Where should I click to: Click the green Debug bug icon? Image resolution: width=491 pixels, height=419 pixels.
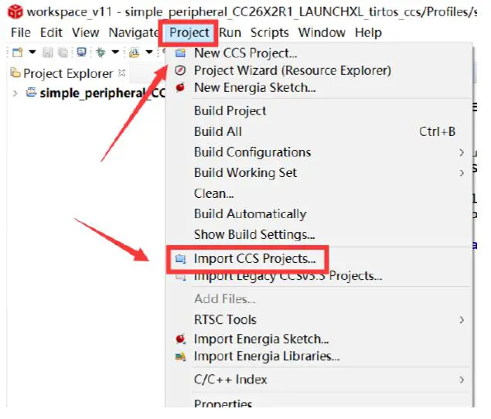[x=101, y=53]
